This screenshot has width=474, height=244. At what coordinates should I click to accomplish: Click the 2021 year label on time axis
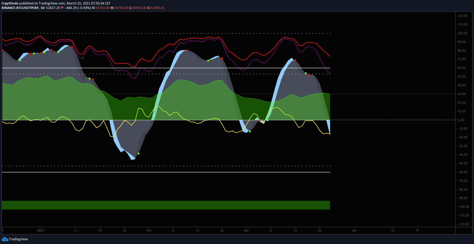pos(41,231)
